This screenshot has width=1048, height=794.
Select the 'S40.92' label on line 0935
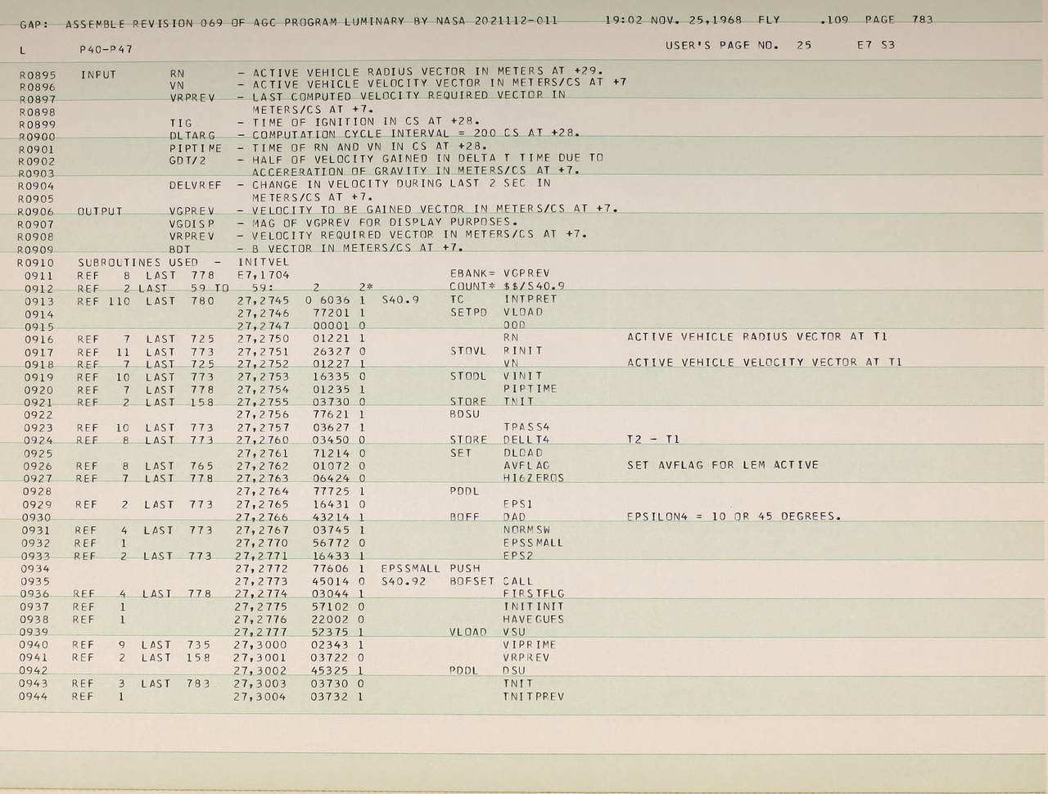tap(404, 581)
